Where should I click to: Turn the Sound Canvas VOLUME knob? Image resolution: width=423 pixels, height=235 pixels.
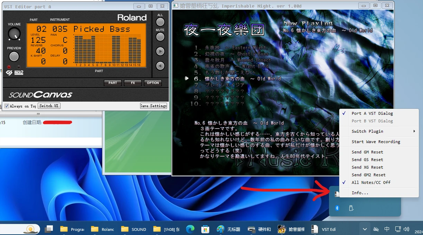click(x=14, y=34)
